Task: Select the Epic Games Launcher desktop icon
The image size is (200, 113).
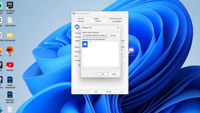Action: [x=10, y=8]
